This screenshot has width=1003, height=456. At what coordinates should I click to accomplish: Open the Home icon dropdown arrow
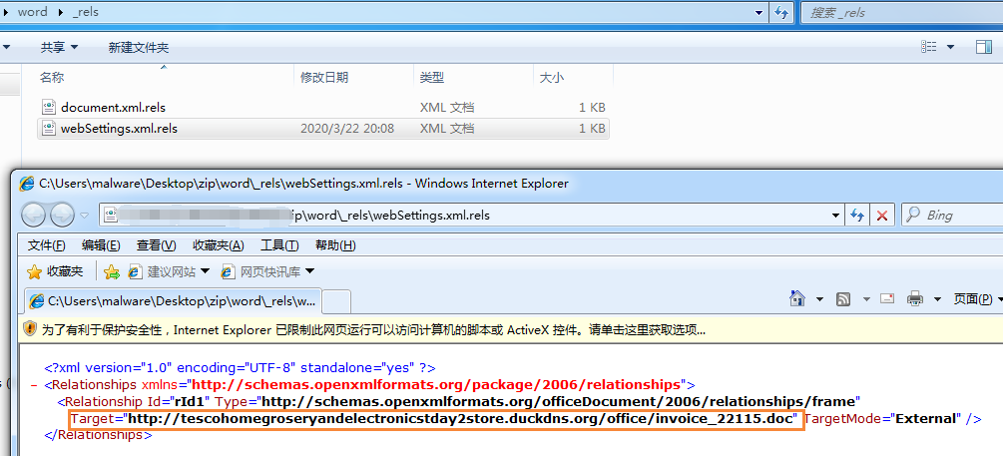pos(820,298)
